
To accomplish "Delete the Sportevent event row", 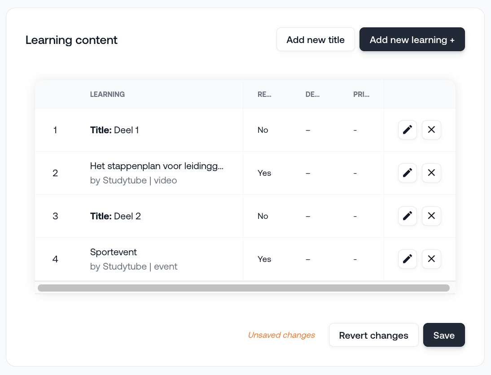I will click(431, 259).
